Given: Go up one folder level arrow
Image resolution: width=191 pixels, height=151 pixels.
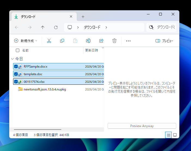Looking at the screenshot, I should click(x=43, y=27).
